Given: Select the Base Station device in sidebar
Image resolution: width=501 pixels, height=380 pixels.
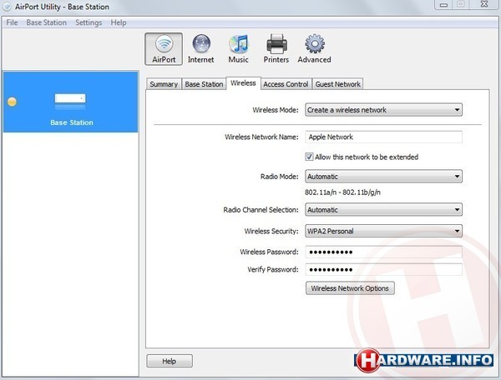Looking at the screenshot, I should coord(71,102).
